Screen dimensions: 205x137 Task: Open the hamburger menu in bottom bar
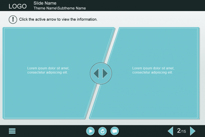[x=12, y=131]
